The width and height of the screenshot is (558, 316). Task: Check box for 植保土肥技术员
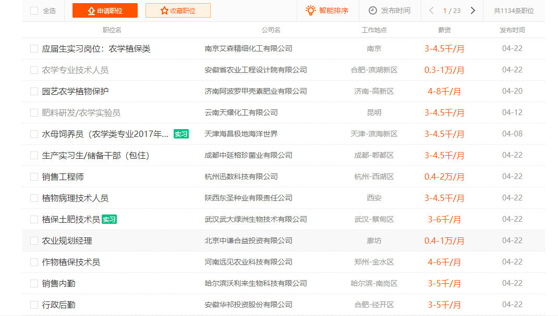click(x=34, y=219)
